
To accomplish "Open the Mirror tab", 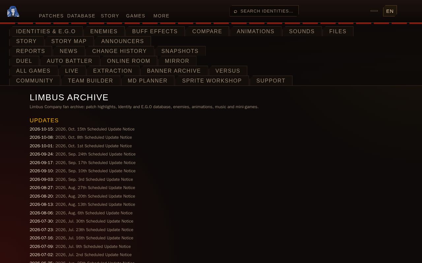I will pos(177,61).
